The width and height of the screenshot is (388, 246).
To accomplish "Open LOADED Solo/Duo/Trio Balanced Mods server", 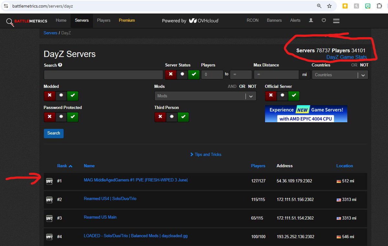I will [136, 236].
